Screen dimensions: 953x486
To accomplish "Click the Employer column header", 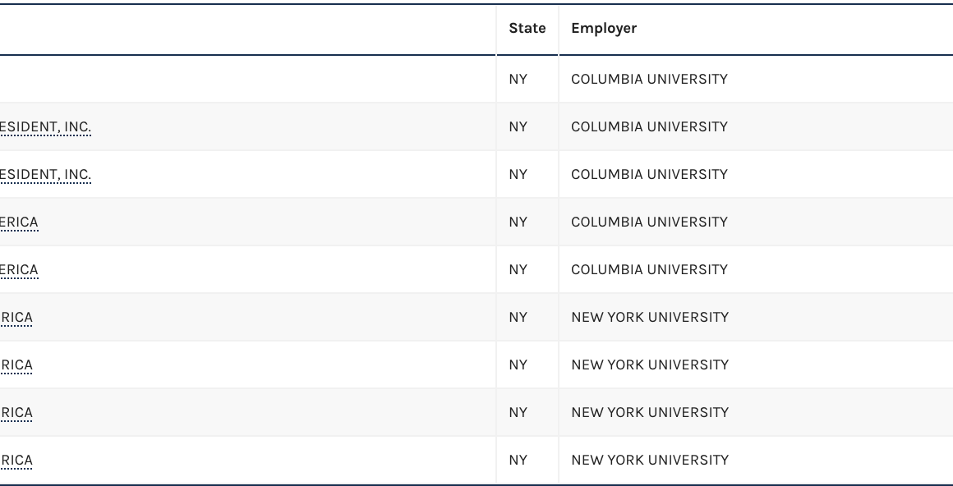I will tap(604, 28).
